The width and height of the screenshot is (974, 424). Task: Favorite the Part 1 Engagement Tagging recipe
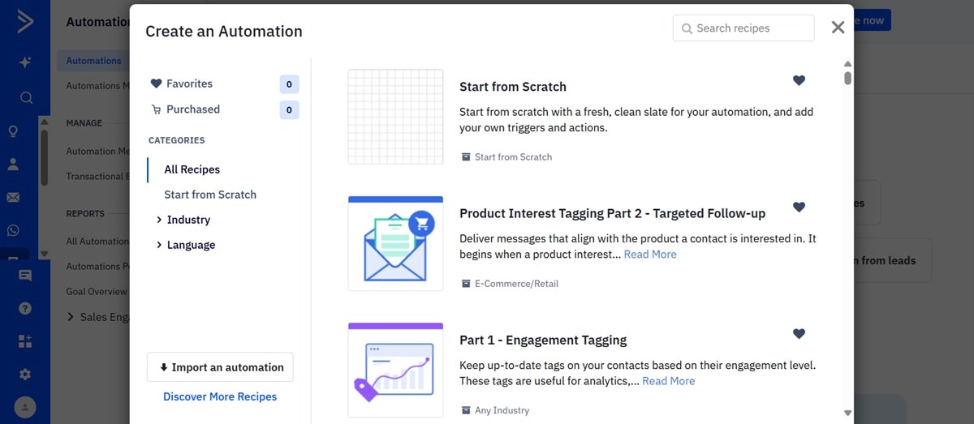tap(799, 333)
